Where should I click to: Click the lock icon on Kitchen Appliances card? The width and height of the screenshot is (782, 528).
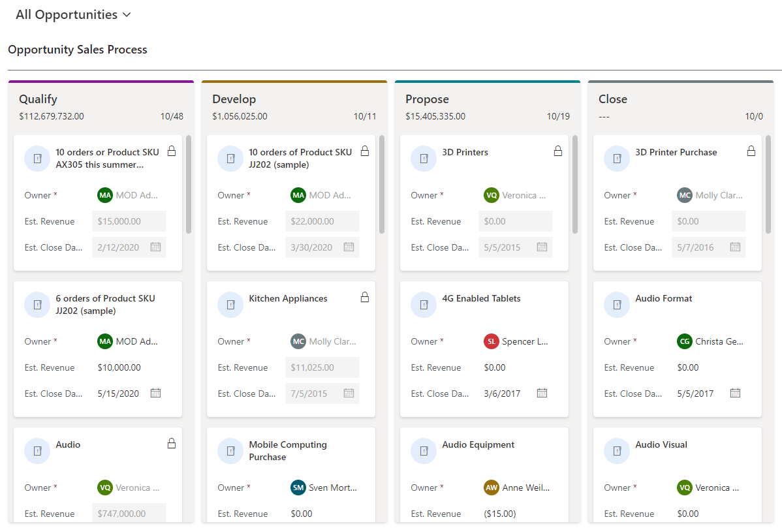pos(365,297)
